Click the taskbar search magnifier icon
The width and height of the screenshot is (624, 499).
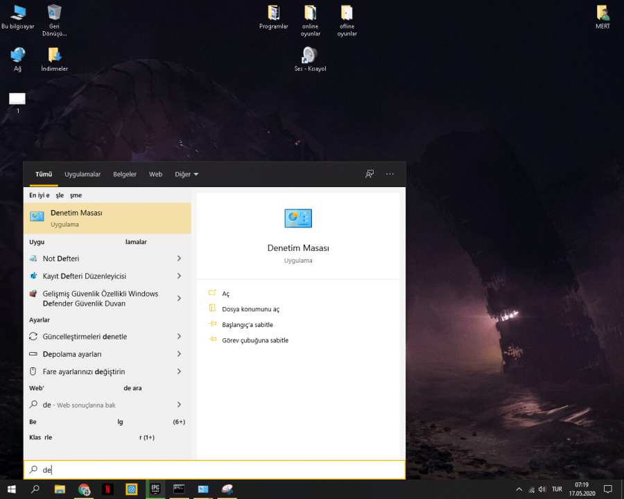(x=35, y=489)
